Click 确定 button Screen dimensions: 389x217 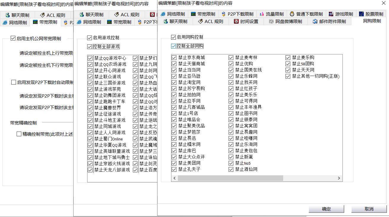click(326, 209)
